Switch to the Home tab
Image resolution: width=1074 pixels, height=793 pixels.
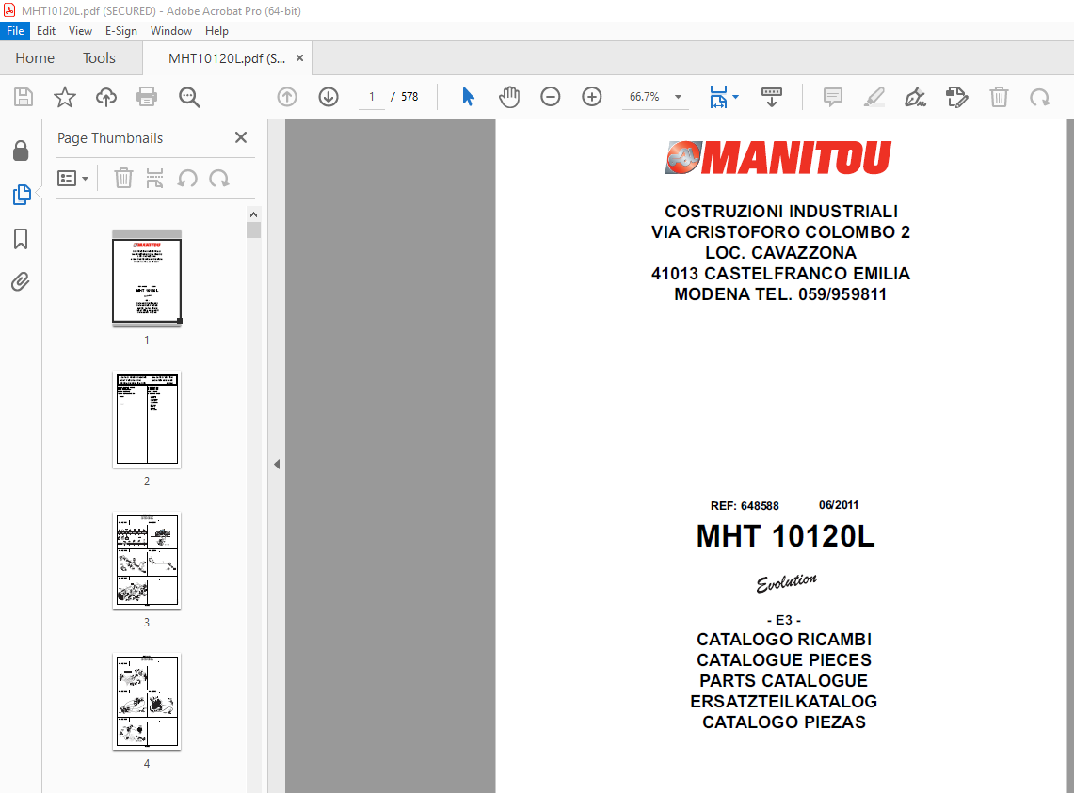pyautogui.click(x=35, y=58)
